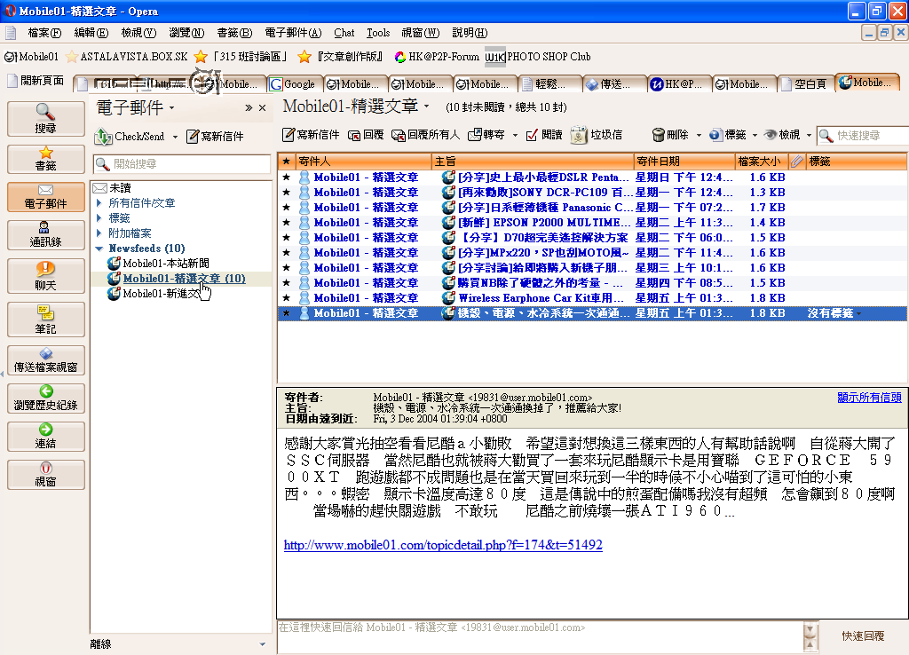
Task: Open the 傳送檔案視窗 transfers panel
Action: [46, 360]
